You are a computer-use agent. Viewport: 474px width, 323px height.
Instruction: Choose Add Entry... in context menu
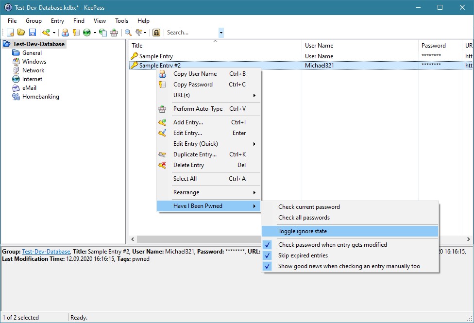coord(208,122)
